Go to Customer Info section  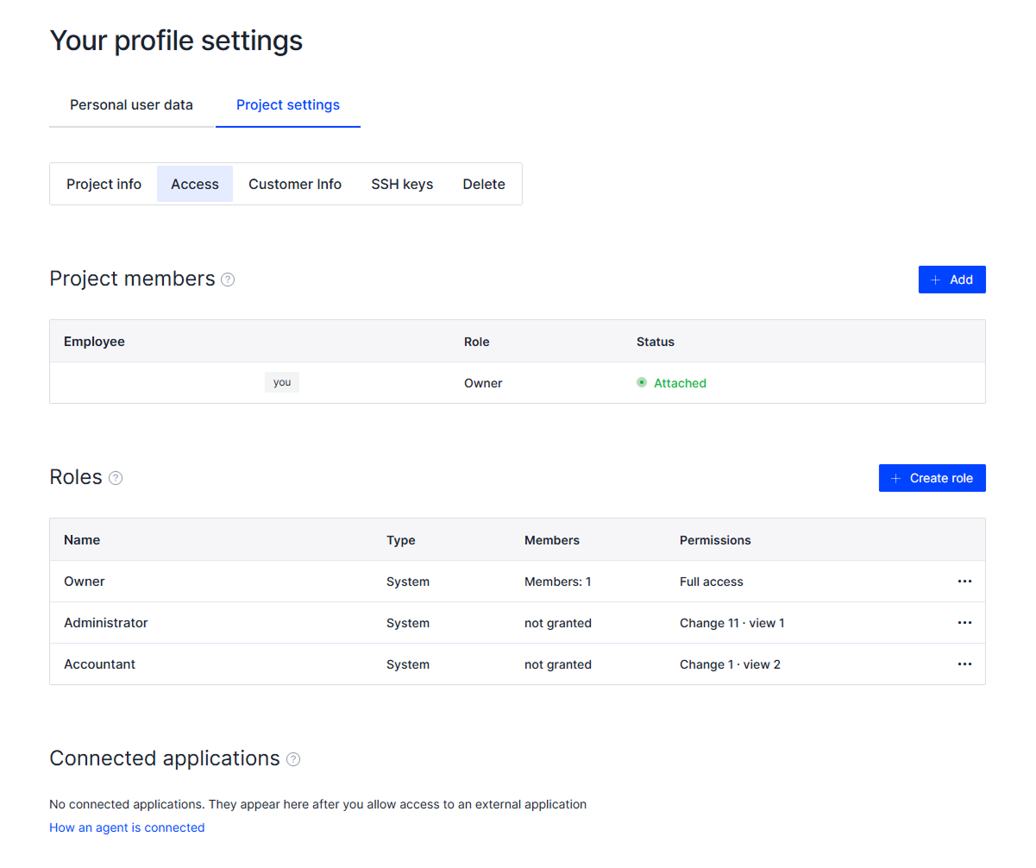pos(295,184)
